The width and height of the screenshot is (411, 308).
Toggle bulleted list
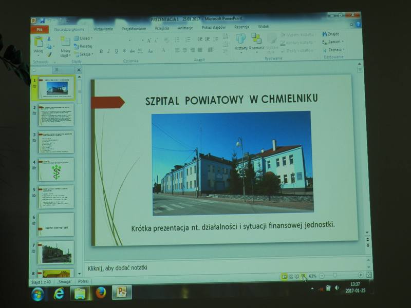tap(177, 40)
